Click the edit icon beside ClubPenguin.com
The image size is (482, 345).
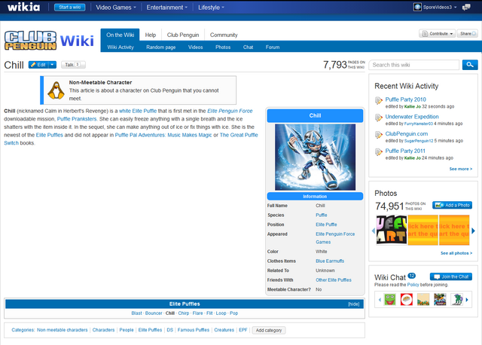(379, 135)
